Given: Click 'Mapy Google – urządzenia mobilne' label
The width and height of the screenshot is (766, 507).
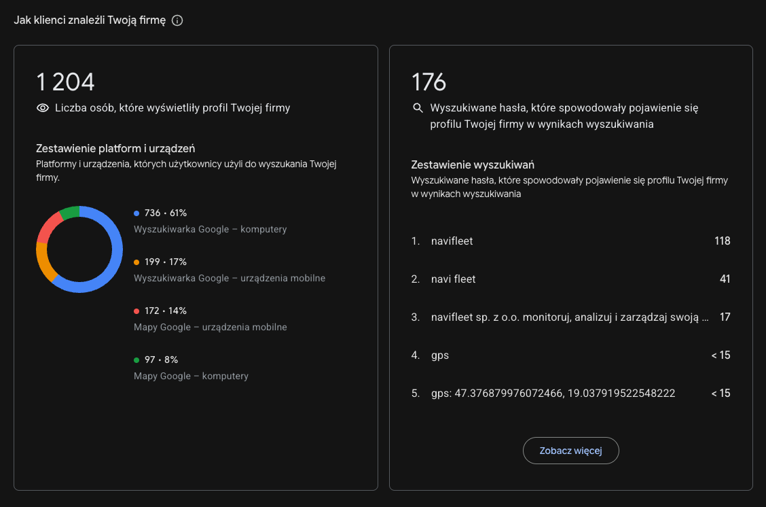Looking at the screenshot, I should (x=210, y=327).
